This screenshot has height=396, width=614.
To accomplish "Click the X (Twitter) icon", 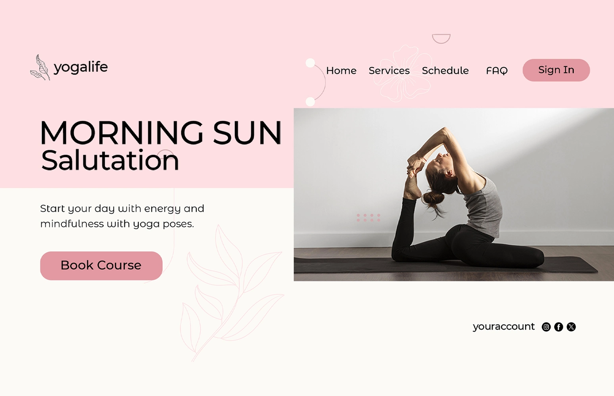I will [571, 327].
